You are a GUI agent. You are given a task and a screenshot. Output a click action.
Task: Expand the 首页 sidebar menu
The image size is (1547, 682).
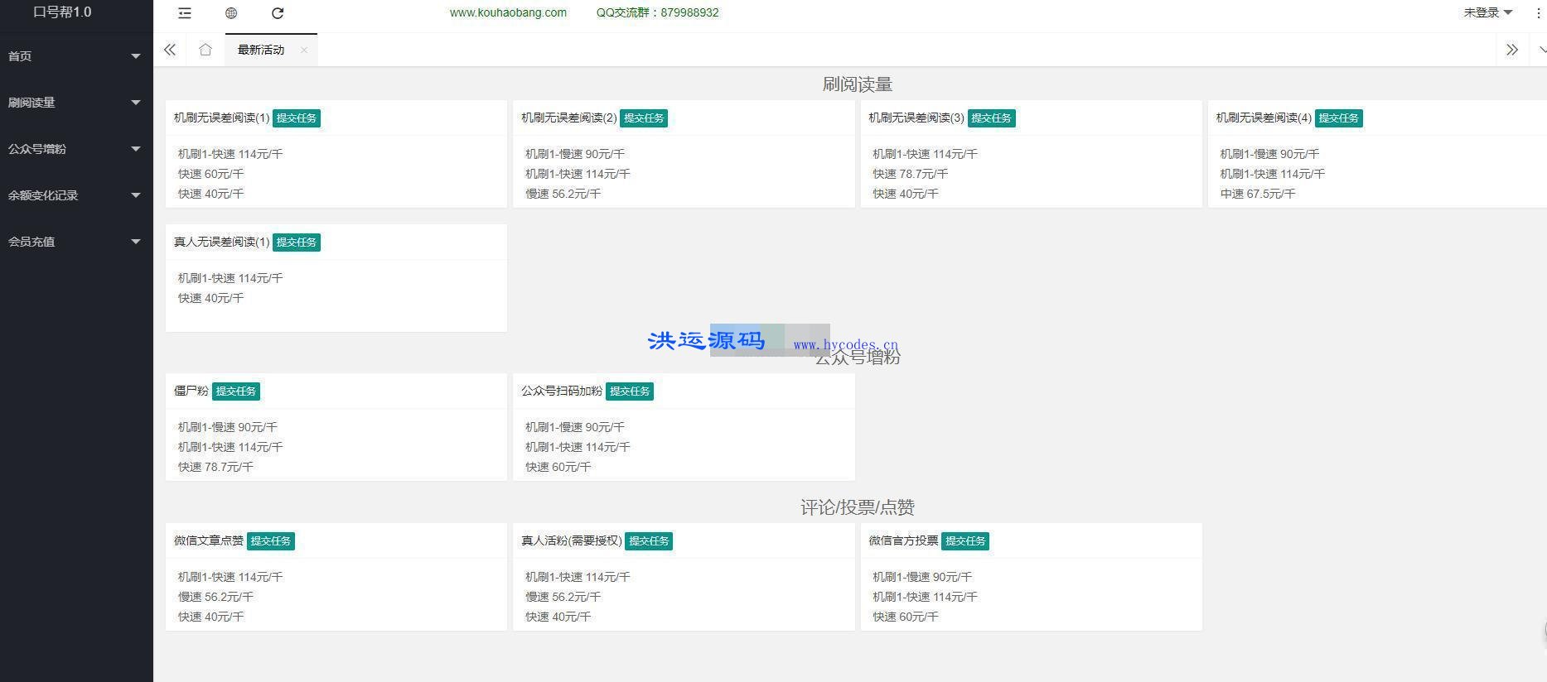click(x=76, y=56)
